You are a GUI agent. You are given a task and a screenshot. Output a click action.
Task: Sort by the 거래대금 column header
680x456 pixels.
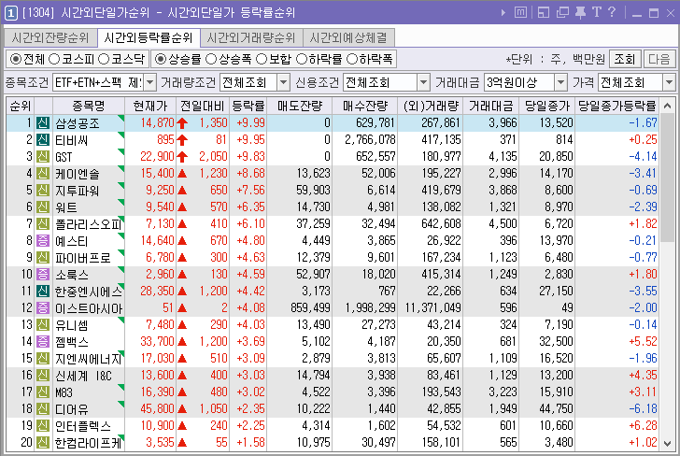[x=491, y=106]
